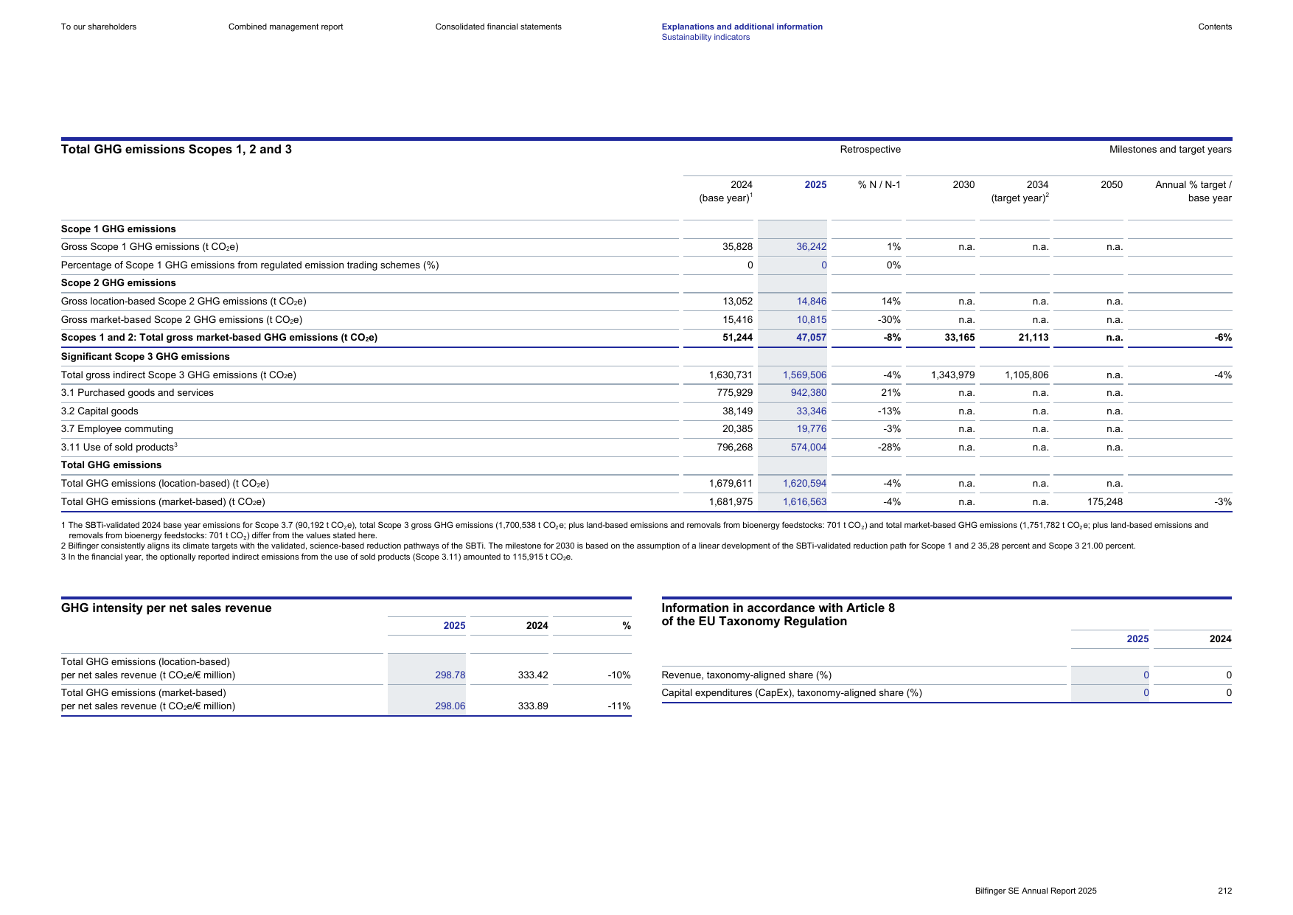Click the Scope 3 2030 milestone 1,343,979
Image resolution: width=1293 pixels, height=915 pixels.
[x=952, y=375]
